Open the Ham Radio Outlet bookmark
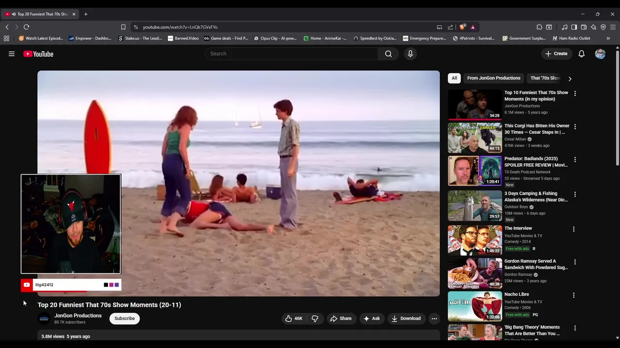The height and width of the screenshot is (348, 620). click(571, 38)
